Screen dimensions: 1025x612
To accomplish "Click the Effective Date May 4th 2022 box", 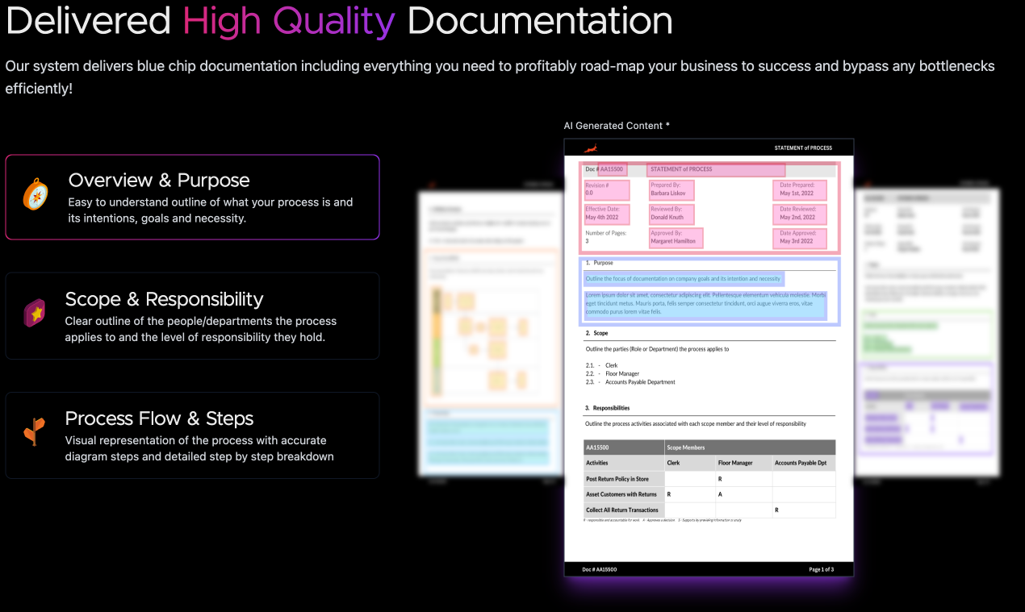I will [606, 214].
